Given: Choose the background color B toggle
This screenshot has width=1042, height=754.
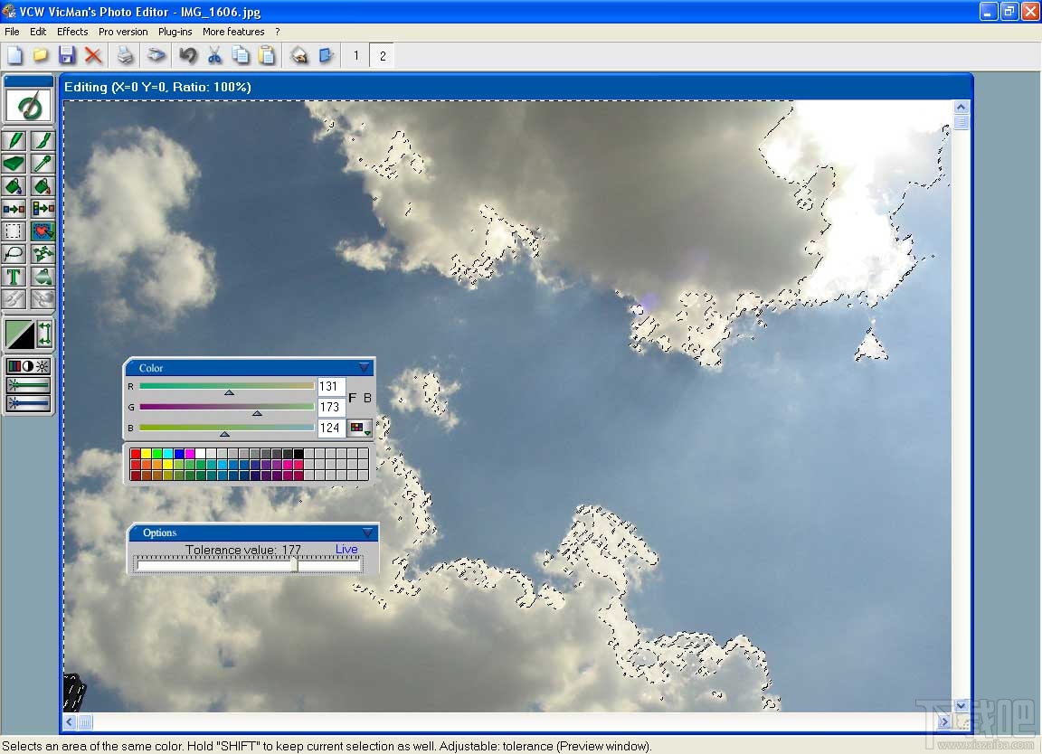Looking at the screenshot, I should tap(367, 398).
